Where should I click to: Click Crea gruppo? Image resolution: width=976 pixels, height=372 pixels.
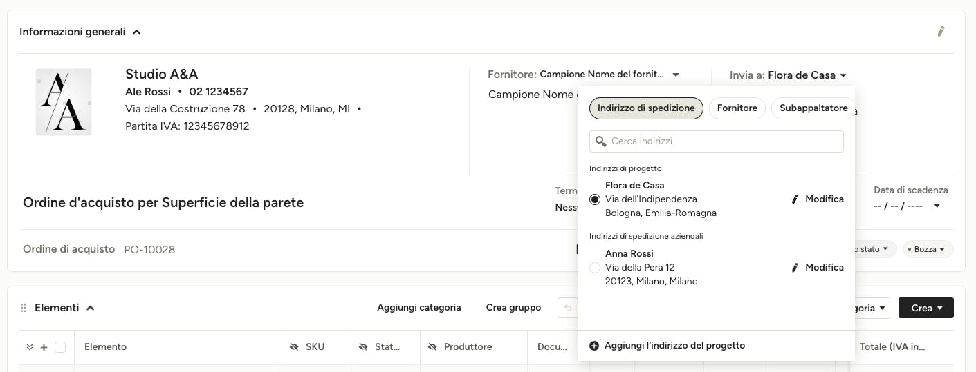pos(514,308)
